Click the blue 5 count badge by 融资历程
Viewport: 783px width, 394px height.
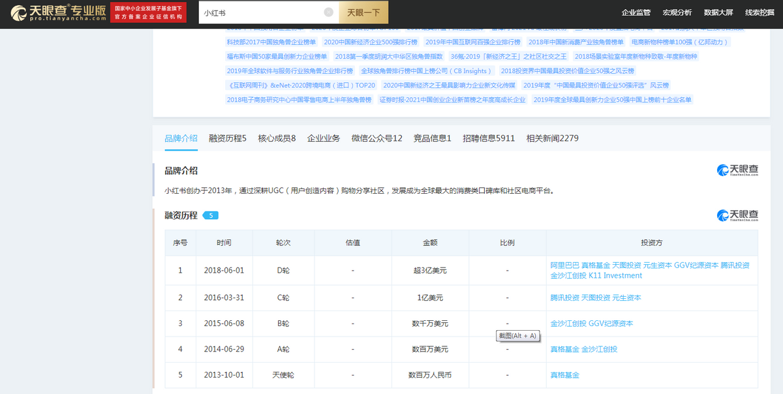(x=209, y=214)
